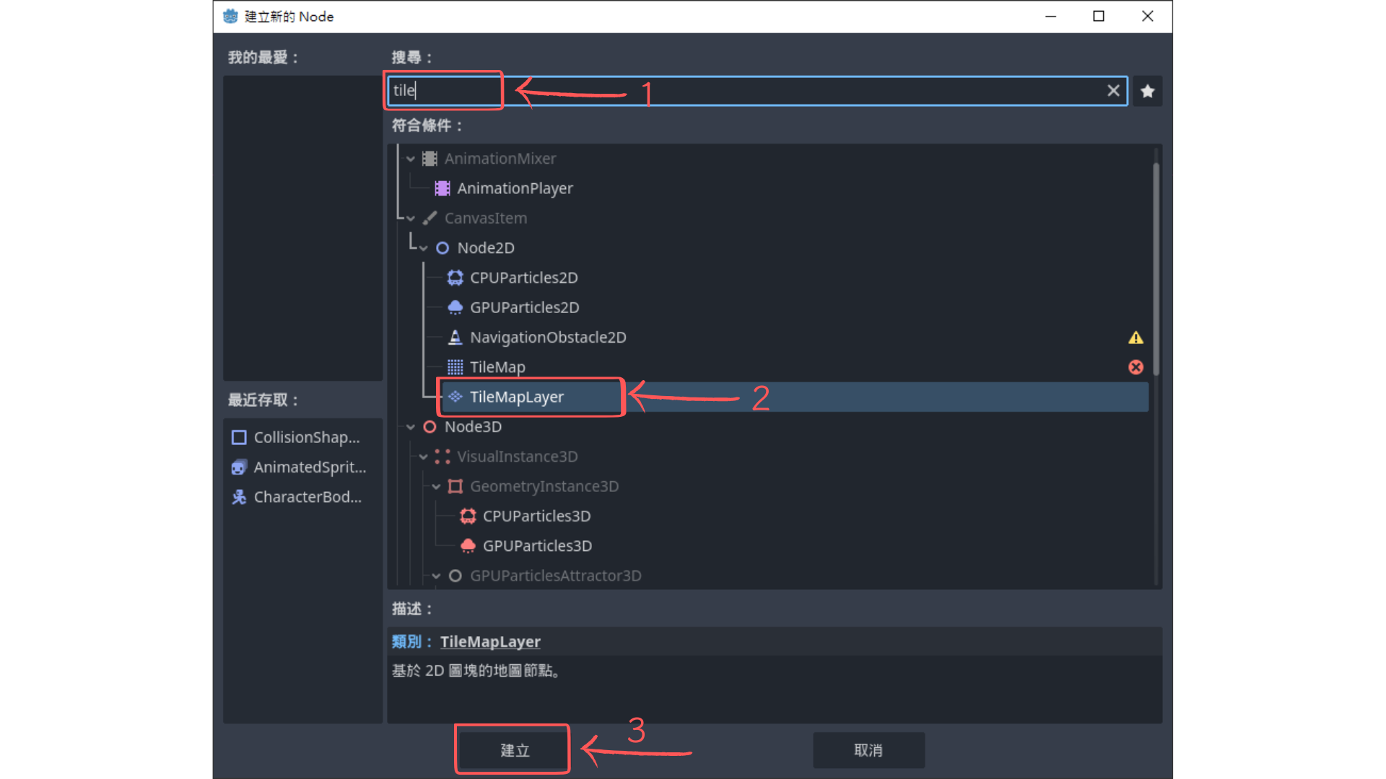Choose AnimatedSprite from recent list
This screenshot has width=1386, height=779.
309,467
